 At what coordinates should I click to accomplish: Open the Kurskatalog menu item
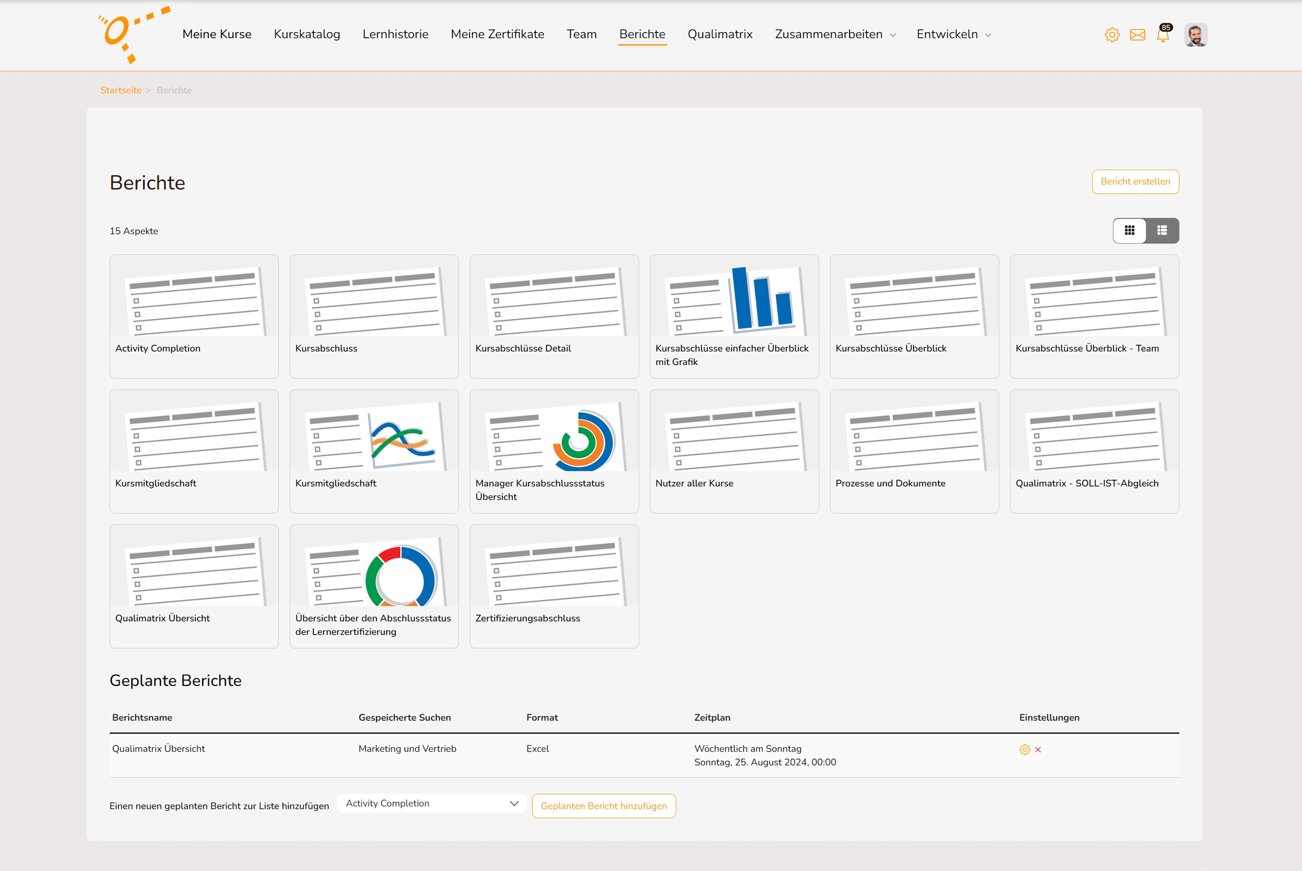pyautogui.click(x=307, y=34)
